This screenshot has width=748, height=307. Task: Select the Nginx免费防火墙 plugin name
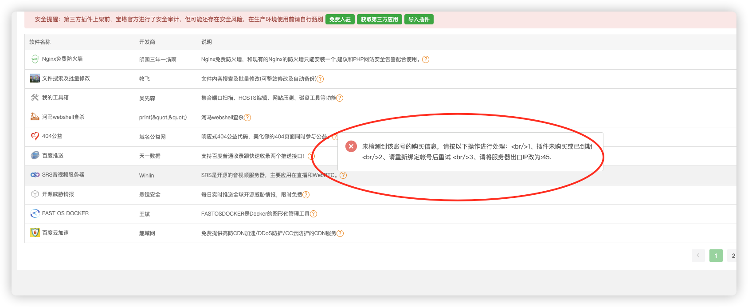click(x=63, y=59)
